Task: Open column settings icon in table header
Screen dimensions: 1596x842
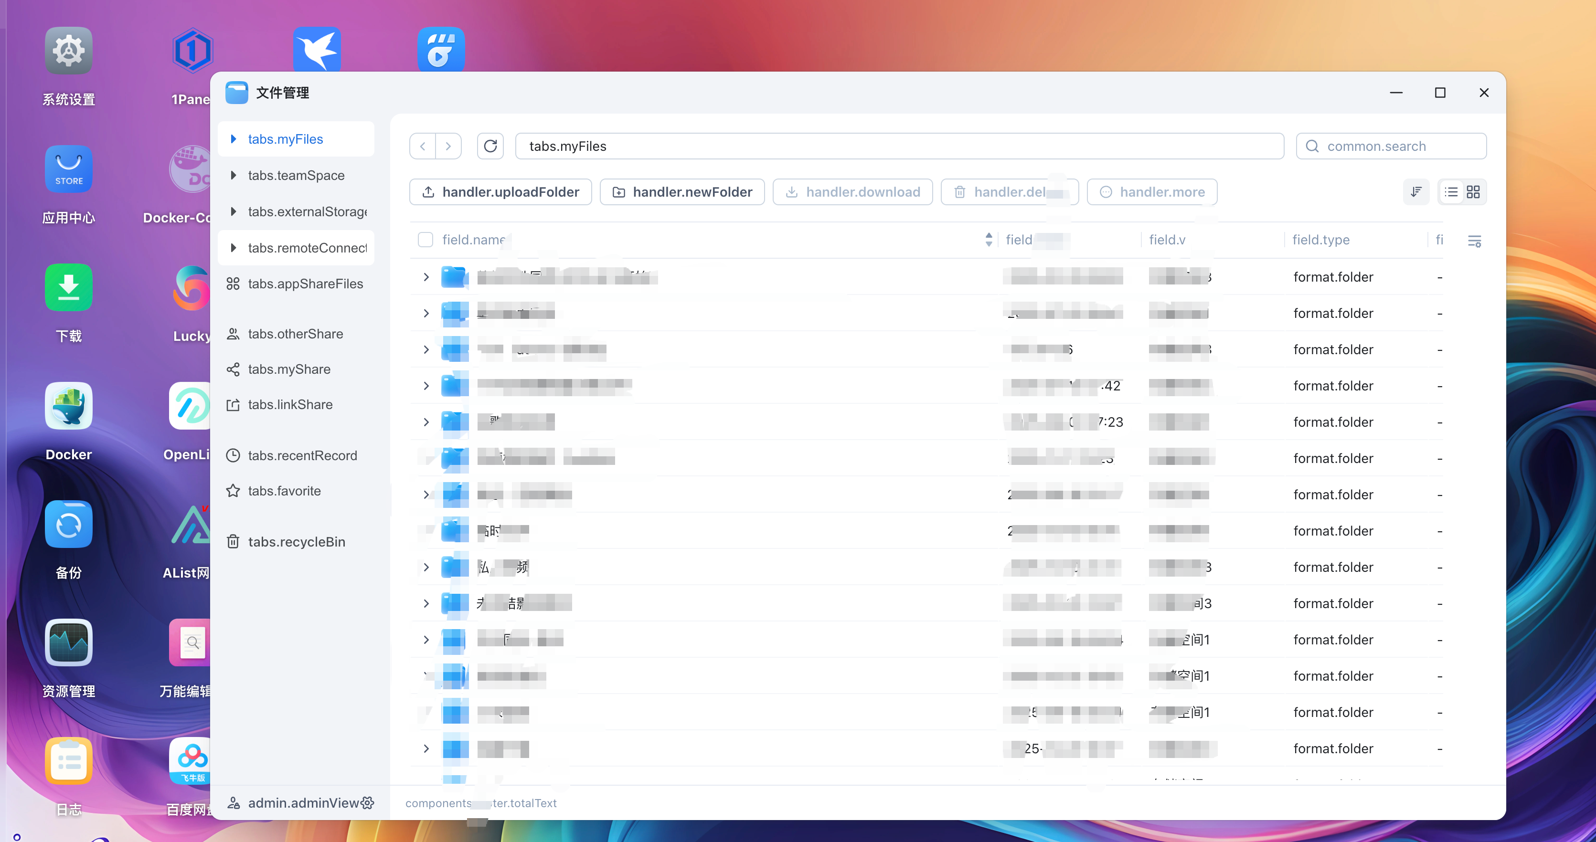Action: (x=1474, y=241)
